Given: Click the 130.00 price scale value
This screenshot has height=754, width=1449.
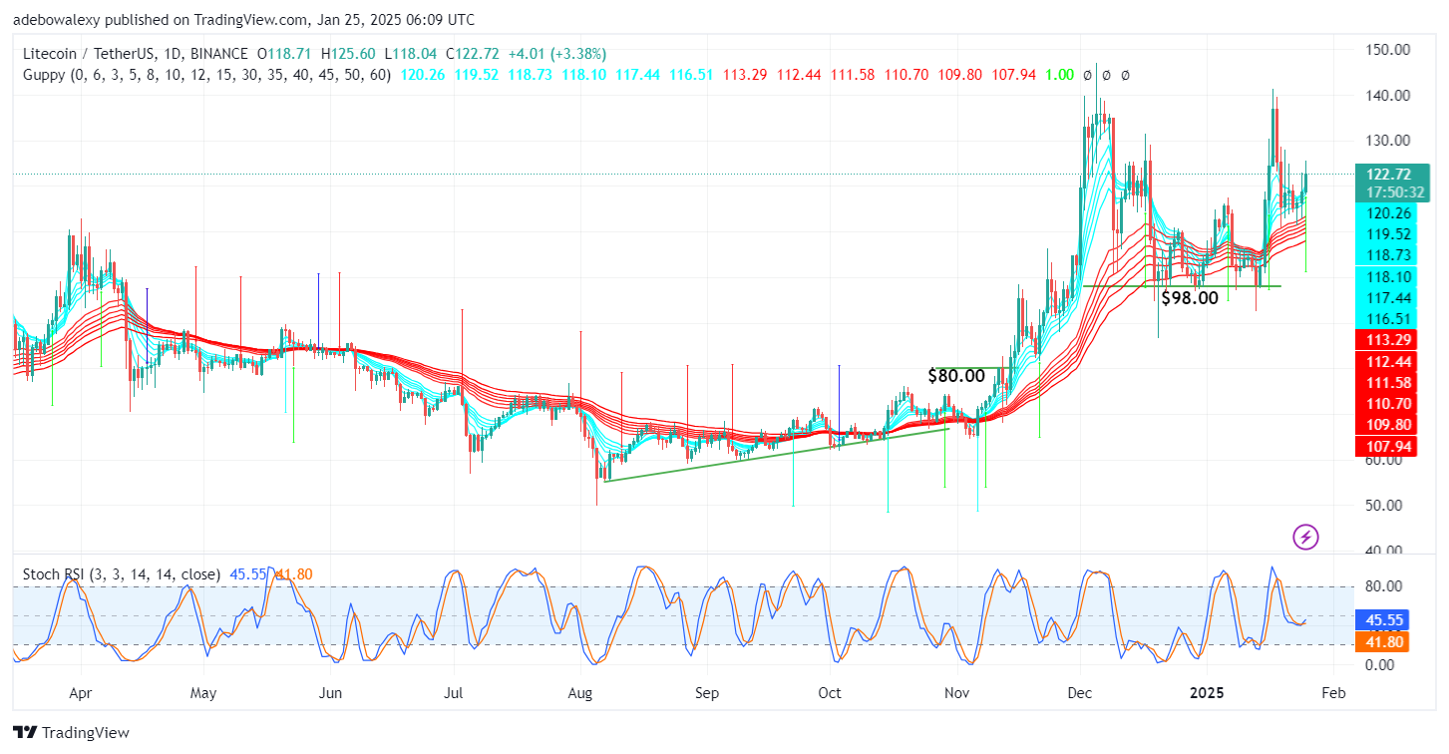Looking at the screenshot, I should click(x=1388, y=141).
